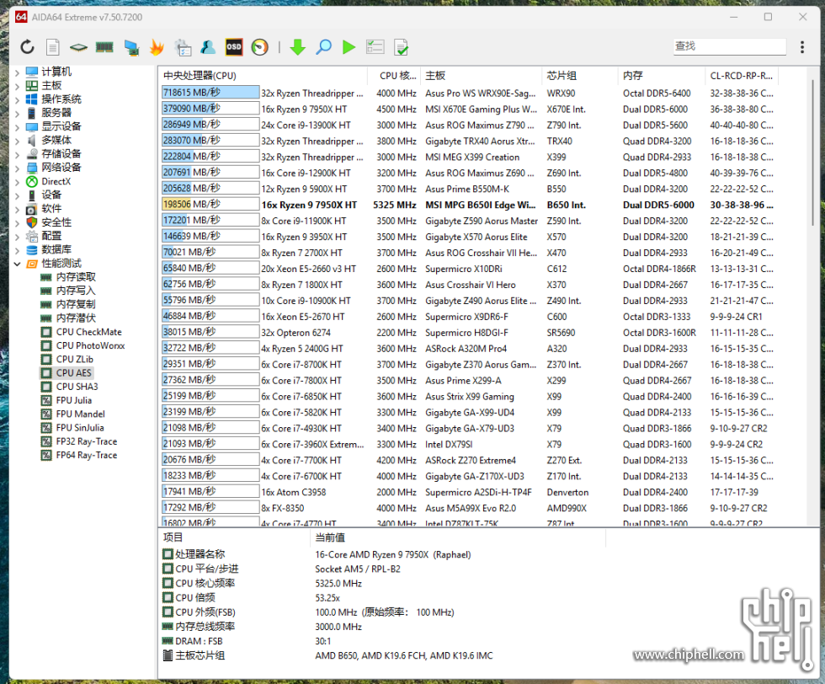Select 配置 in the sidebar tree
This screenshot has width=825, height=684.
51,237
